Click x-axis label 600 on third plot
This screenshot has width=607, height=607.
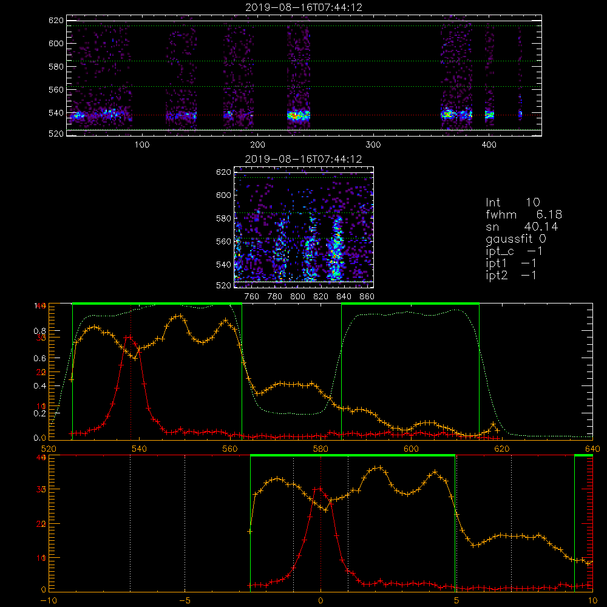point(411,449)
